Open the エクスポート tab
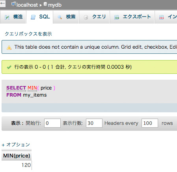The width and height of the screenshot is (177, 172). click(132, 17)
